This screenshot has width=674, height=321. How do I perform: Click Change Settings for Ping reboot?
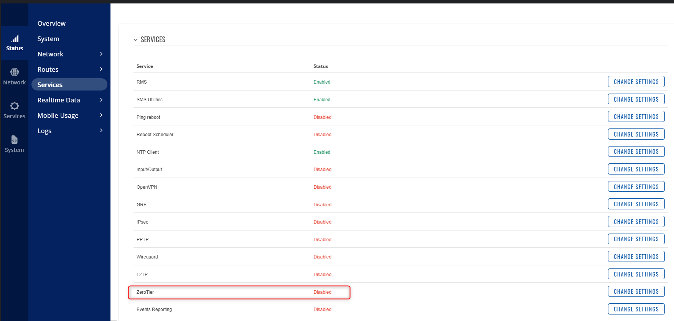(x=636, y=117)
